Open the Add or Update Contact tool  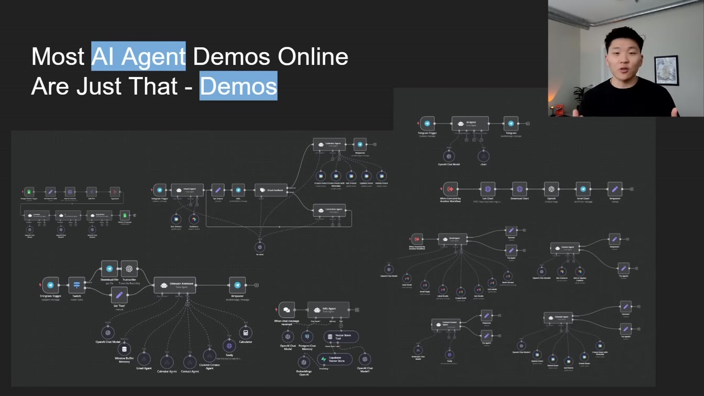click(579, 272)
